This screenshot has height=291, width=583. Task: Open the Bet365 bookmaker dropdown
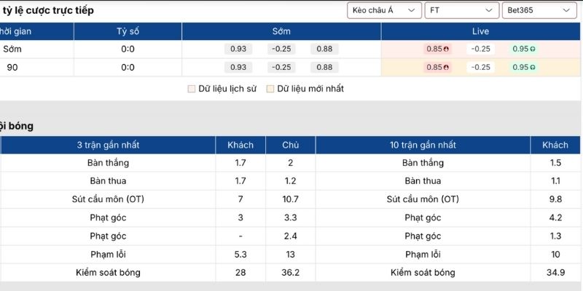(x=539, y=10)
